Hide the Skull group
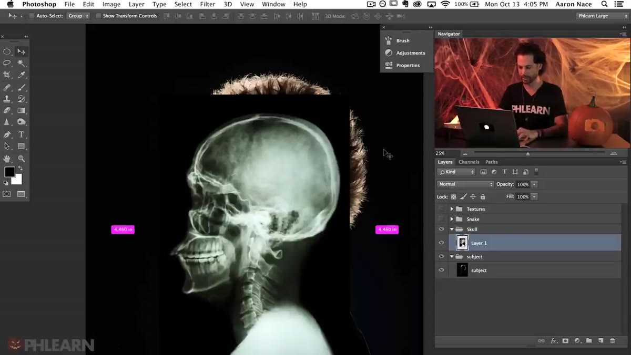The width and height of the screenshot is (631, 355). 441,229
